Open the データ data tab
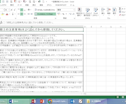This screenshot has width=126, height=104. 19,5
